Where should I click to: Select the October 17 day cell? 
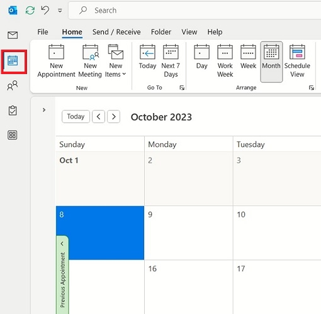[x=277, y=287]
